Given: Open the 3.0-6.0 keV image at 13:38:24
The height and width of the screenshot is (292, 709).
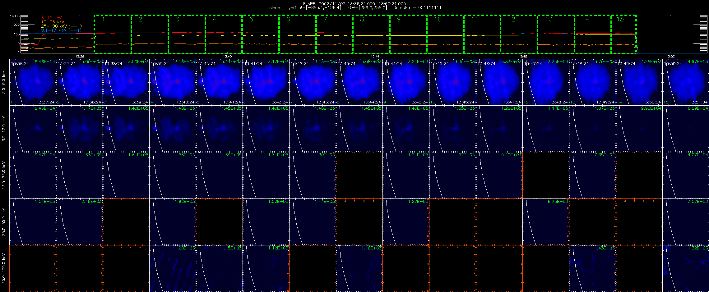Looking at the screenshot, I should pos(126,82).
